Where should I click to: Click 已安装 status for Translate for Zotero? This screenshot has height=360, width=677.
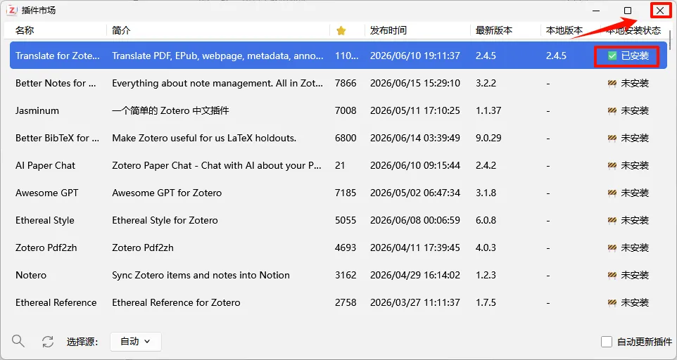[635, 56]
